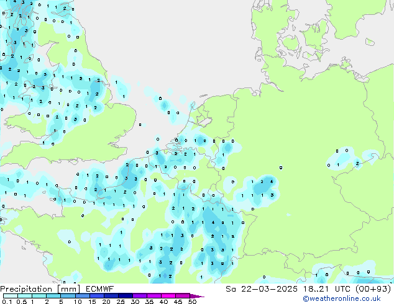
Task: Click the legend value '10'
Action: (78, 302)
